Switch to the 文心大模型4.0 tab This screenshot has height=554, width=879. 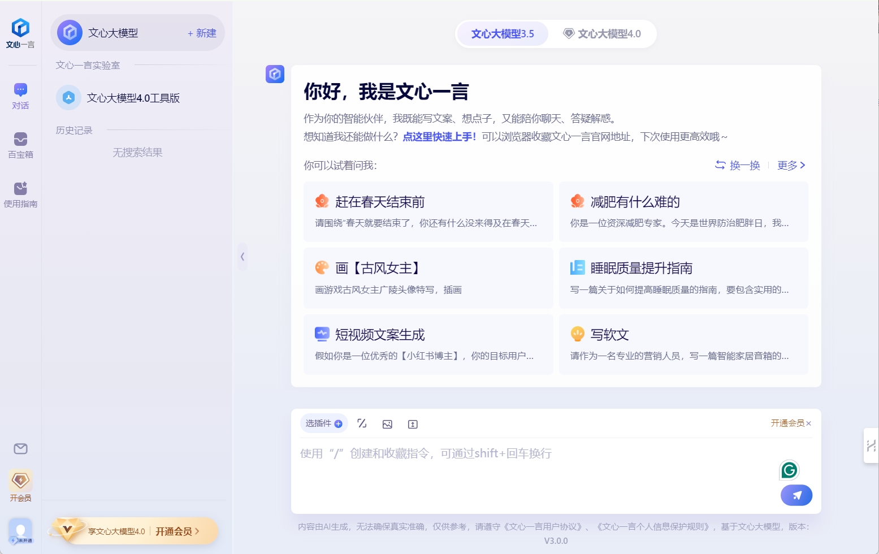(602, 34)
